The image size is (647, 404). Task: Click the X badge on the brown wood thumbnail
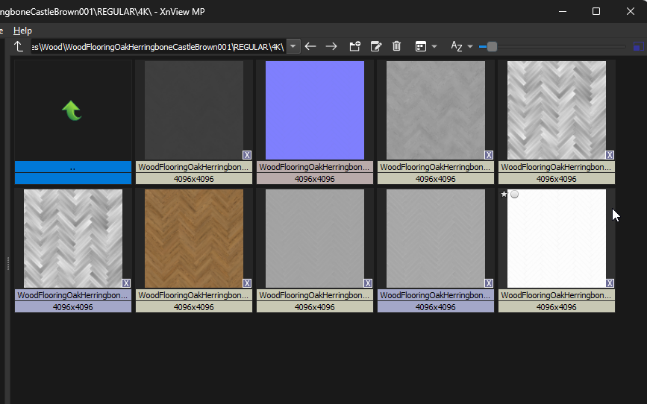247,283
